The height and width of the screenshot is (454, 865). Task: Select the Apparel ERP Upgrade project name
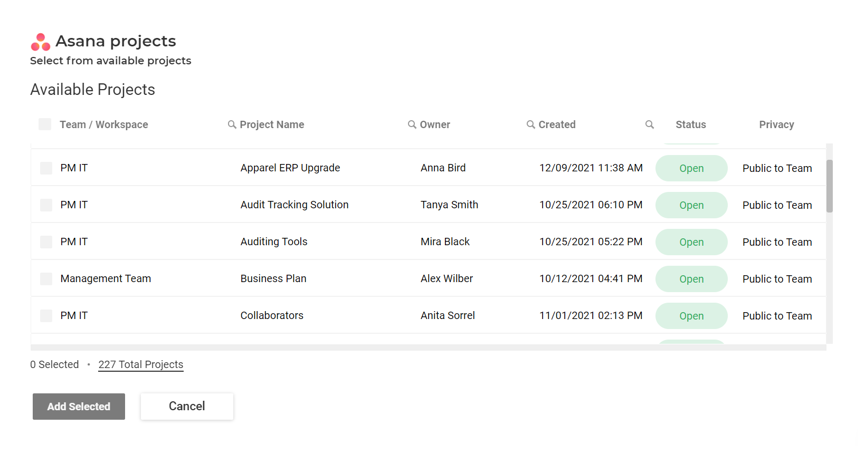pyautogui.click(x=290, y=168)
